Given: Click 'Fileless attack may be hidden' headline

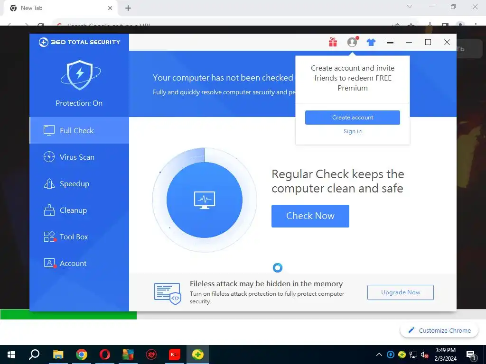Looking at the screenshot, I should coord(266,283).
